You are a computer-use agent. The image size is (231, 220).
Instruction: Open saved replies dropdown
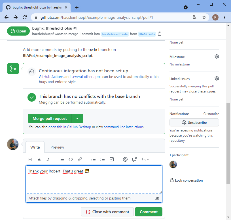[145, 159]
